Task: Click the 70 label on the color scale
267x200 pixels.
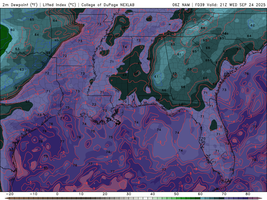Action: coord(224,194)
